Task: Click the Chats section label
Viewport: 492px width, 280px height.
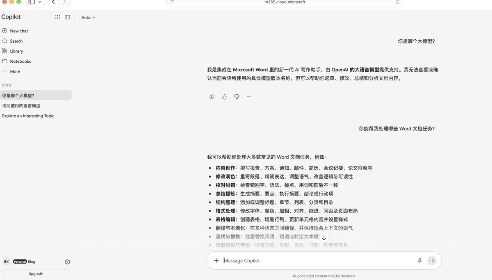Action: (7, 85)
